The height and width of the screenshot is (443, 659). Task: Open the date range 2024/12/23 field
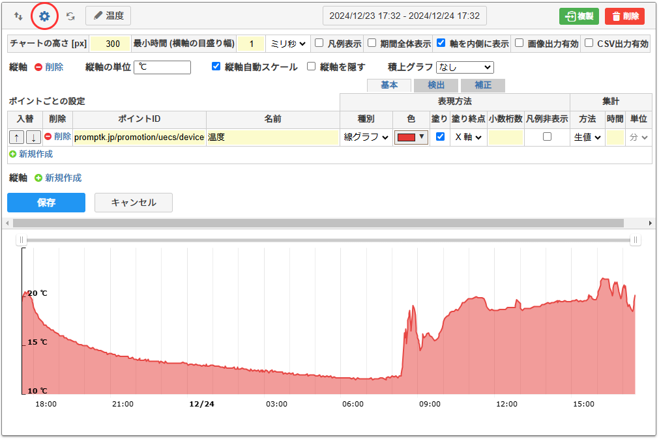404,16
